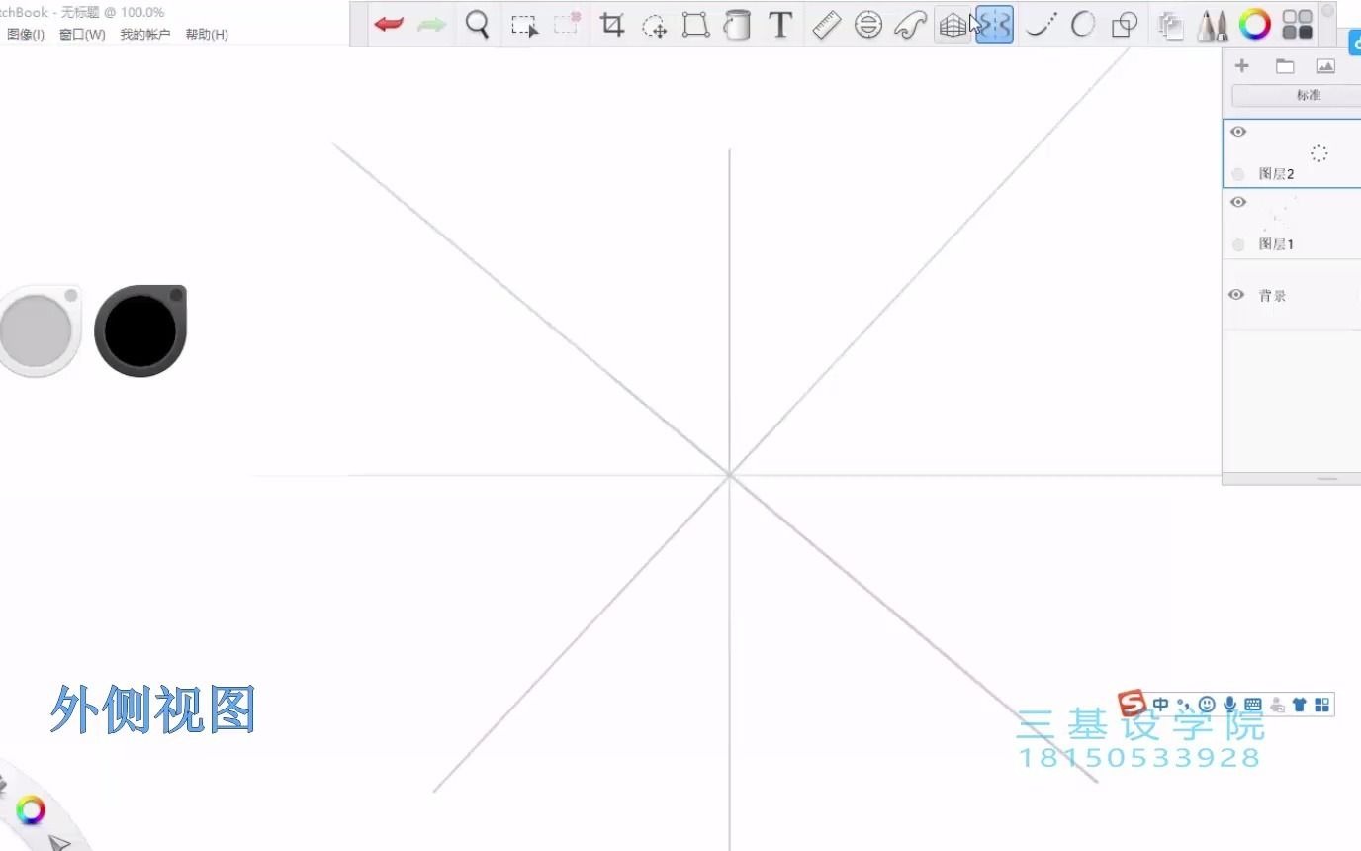Viewport: 1361px width, 851px height.
Task: Open the IME emoji smiley panel
Action: (1207, 705)
